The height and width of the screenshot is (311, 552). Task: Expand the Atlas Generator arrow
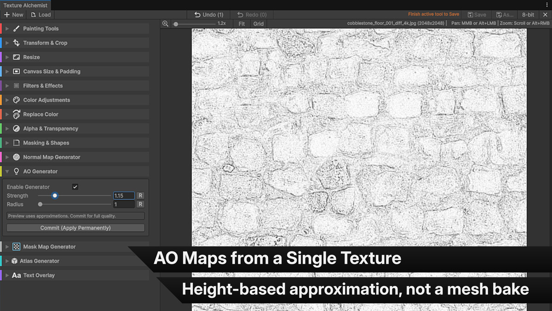7,261
